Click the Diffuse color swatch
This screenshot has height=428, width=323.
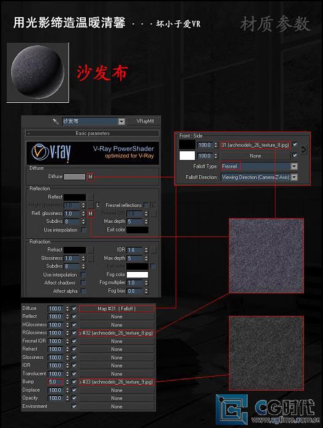click(x=75, y=176)
